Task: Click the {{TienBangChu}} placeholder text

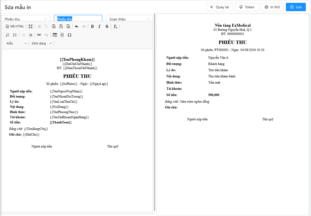Action: [36, 129]
